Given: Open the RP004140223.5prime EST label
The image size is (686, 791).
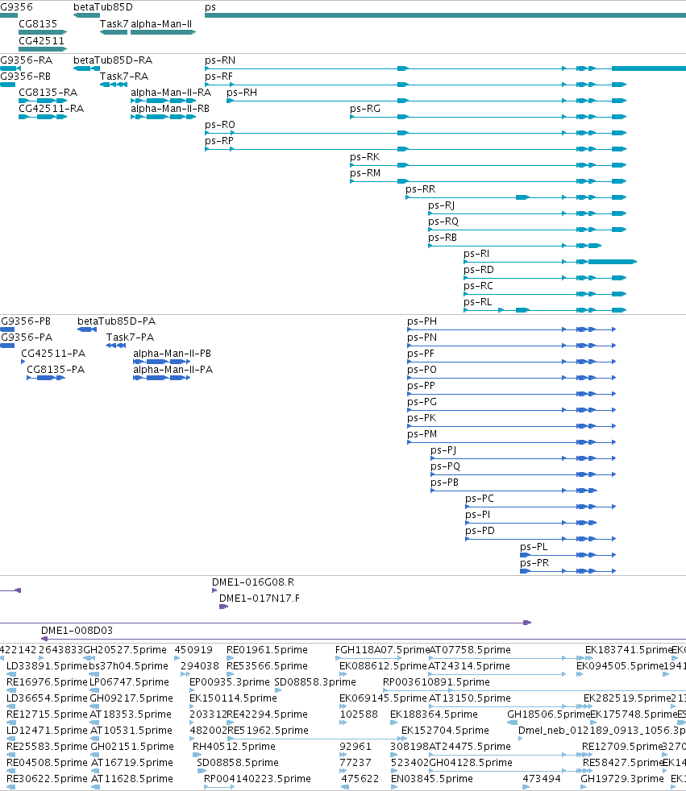Looking at the screenshot, I should pos(257,778).
